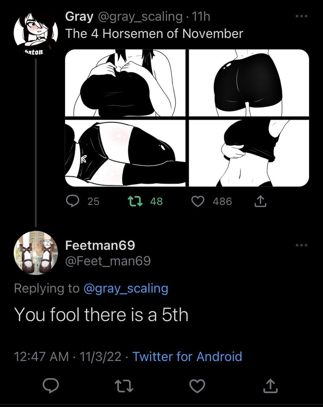Click the @gray_scaling mention link
This screenshot has height=407, width=323.
[x=125, y=289]
